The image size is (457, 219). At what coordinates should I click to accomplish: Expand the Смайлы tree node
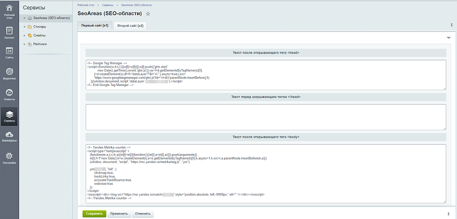[x=25, y=35]
